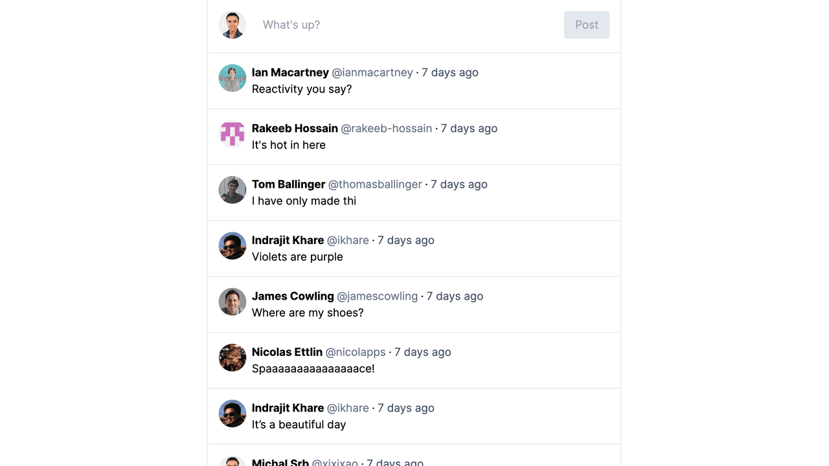Click the @nicolapps username
The width and height of the screenshot is (829, 466).
coord(356,352)
